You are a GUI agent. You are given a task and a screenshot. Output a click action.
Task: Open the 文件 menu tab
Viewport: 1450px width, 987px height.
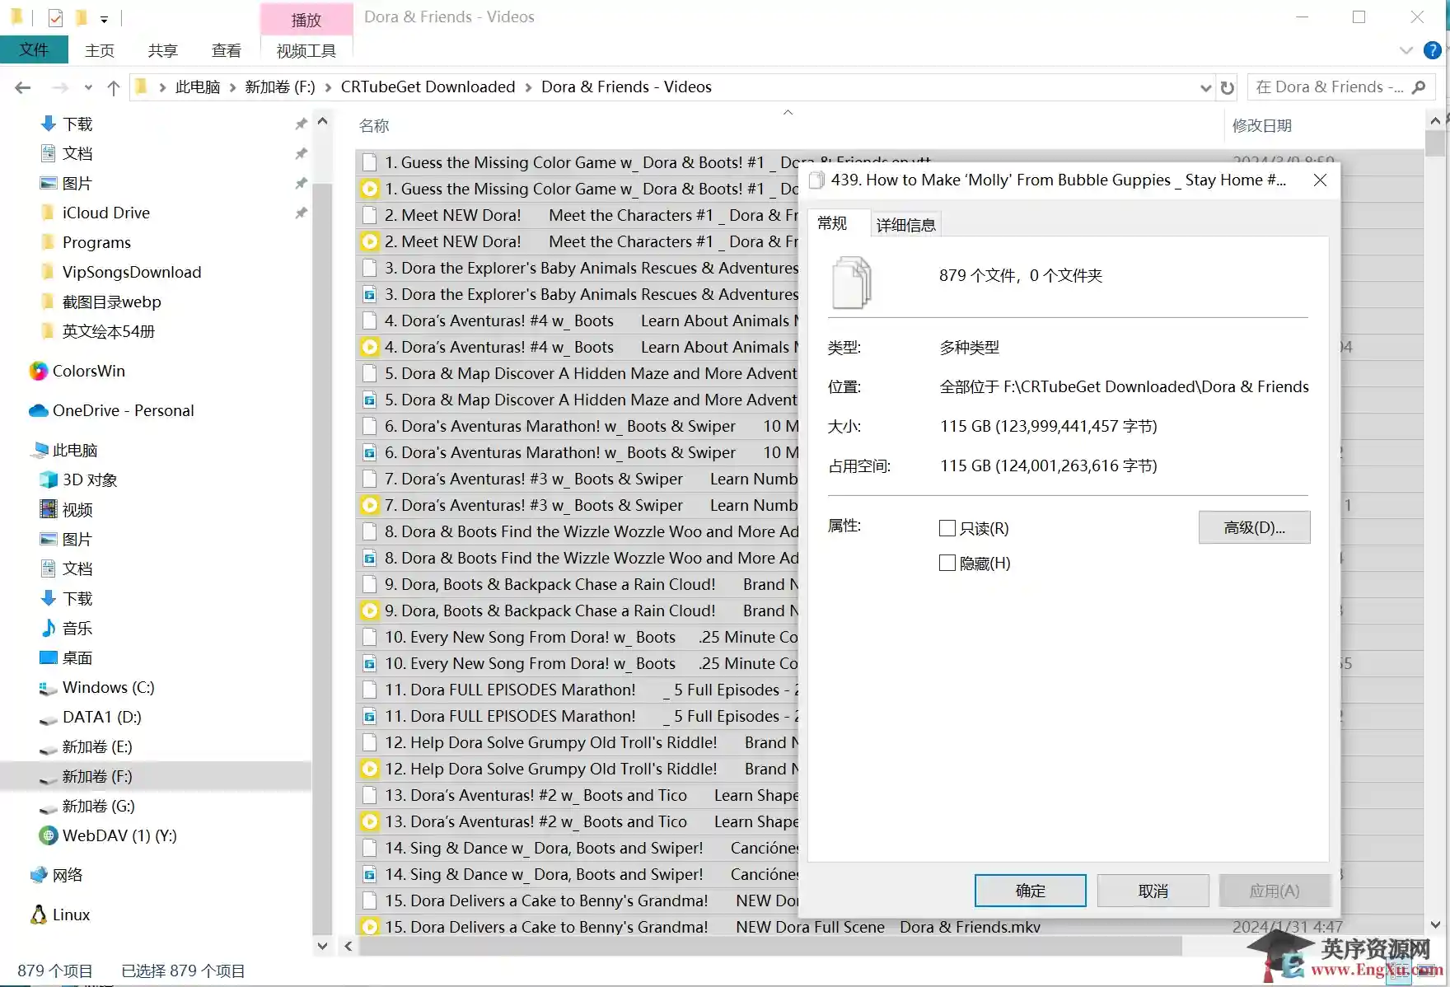tap(34, 50)
